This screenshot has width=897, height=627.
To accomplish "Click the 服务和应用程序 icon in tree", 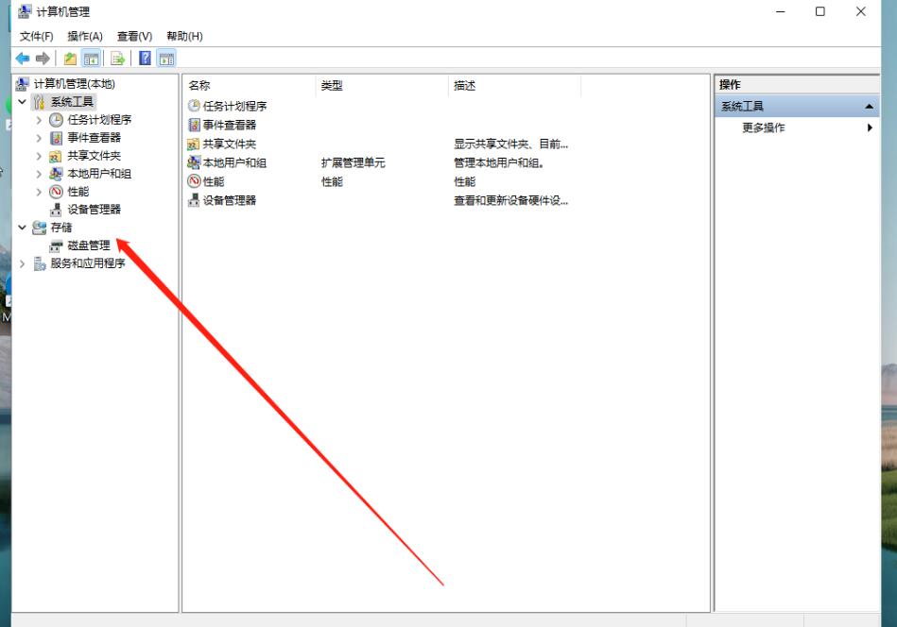I will [40, 263].
